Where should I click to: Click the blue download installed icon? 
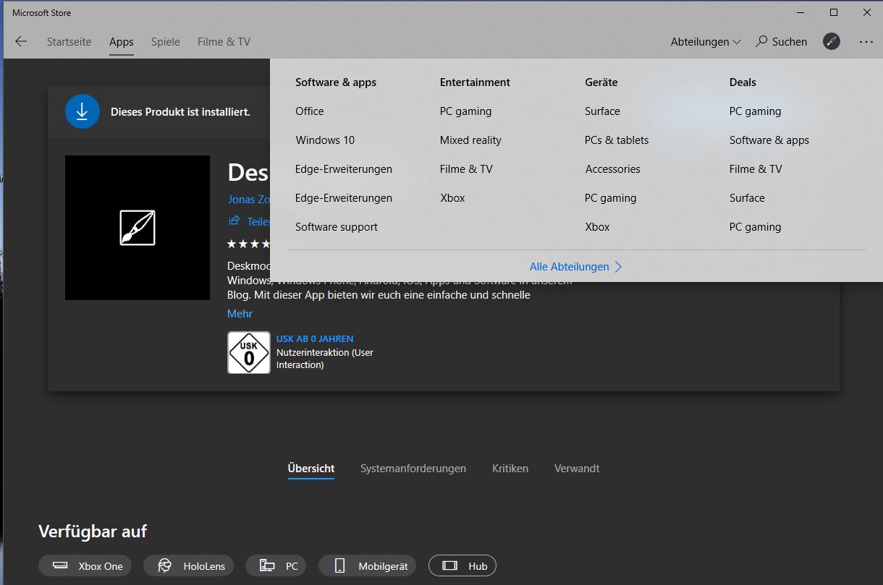[x=83, y=111]
